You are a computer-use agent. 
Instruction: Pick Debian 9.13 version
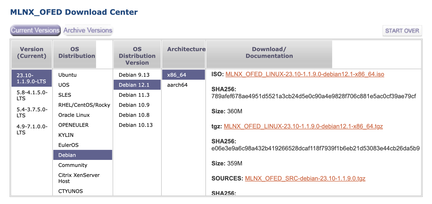click(x=137, y=75)
